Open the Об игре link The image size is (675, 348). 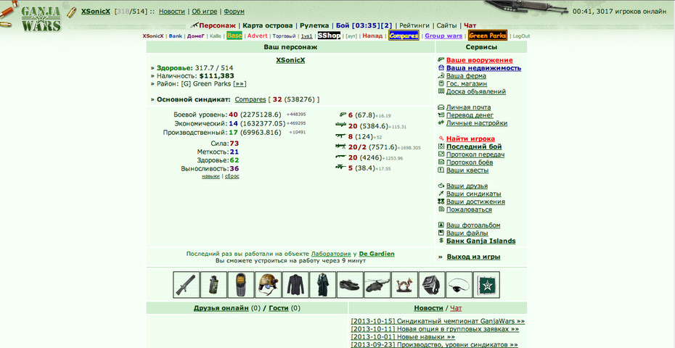205,12
